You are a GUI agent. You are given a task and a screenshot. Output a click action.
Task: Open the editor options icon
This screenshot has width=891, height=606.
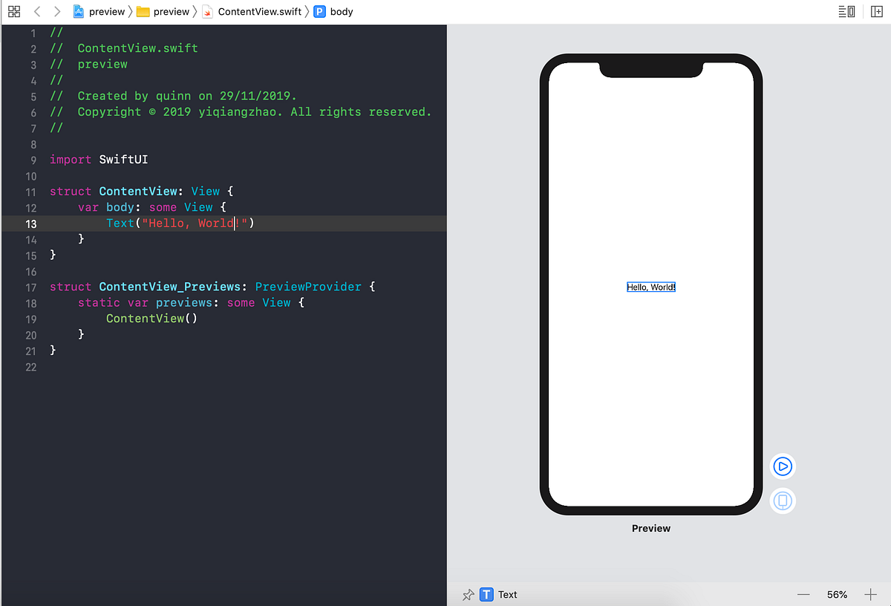847,11
